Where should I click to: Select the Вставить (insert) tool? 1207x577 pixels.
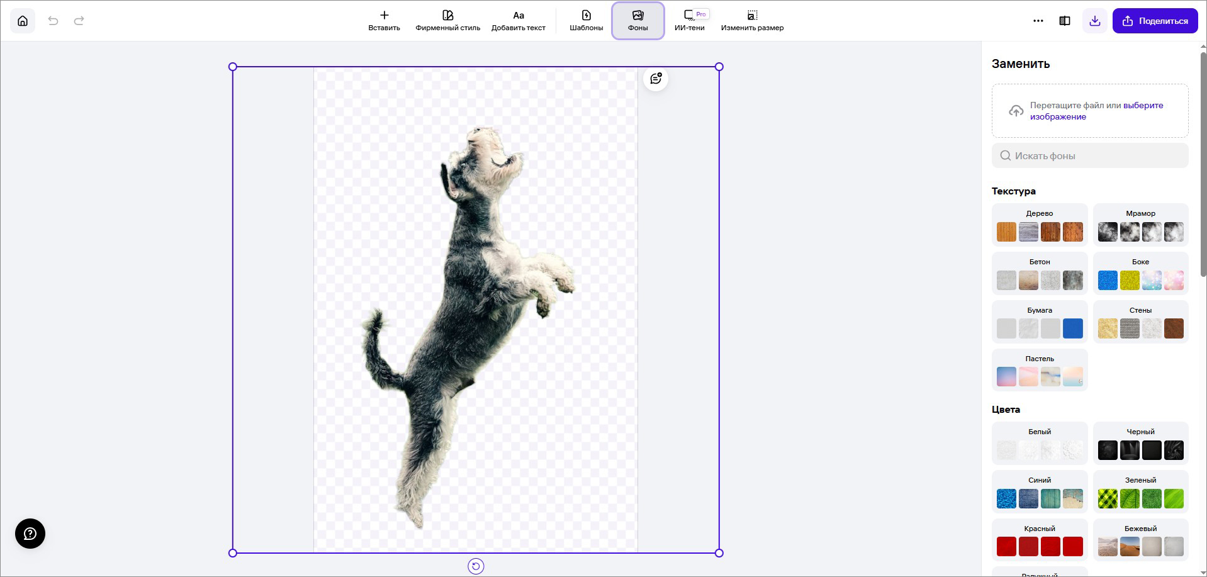383,20
